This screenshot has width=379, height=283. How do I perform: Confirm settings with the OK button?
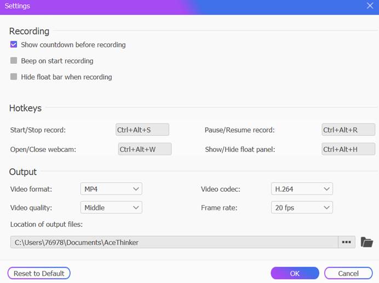click(295, 273)
